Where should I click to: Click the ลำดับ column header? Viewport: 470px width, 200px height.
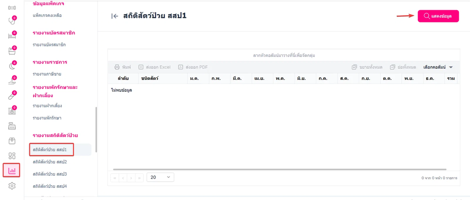click(x=123, y=79)
